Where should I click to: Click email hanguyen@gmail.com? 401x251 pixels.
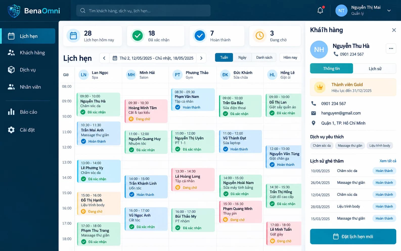click(341, 113)
